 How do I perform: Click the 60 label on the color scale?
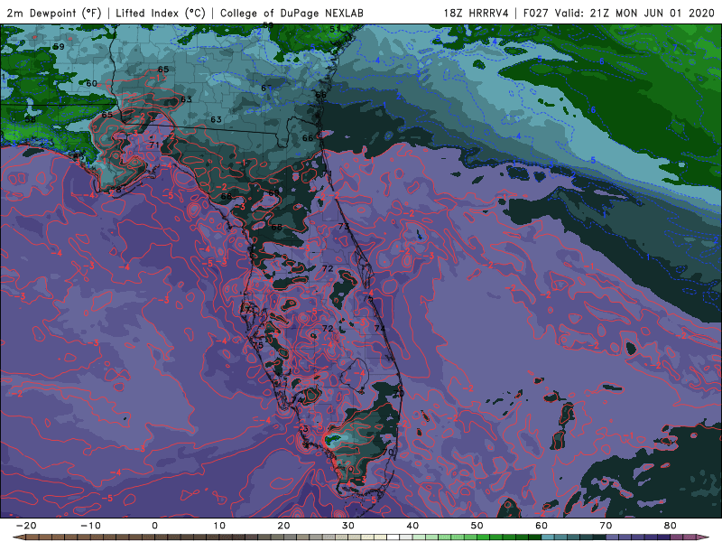(541, 526)
